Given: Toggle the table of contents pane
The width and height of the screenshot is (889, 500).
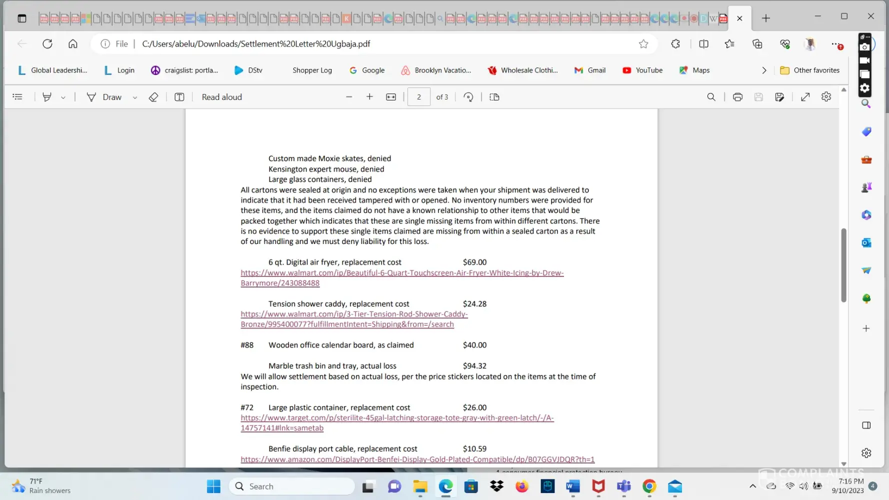Looking at the screenshot, I should coord(17,97).
